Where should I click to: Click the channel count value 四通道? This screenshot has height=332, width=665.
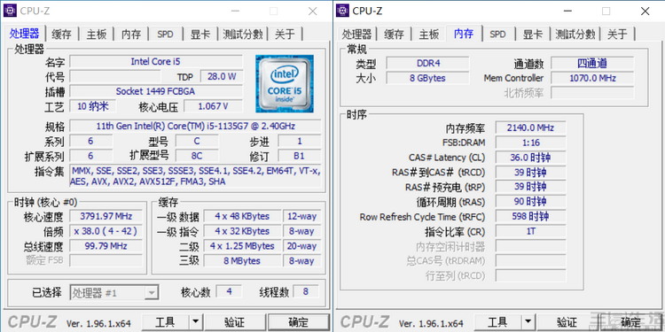coord(592,64)
